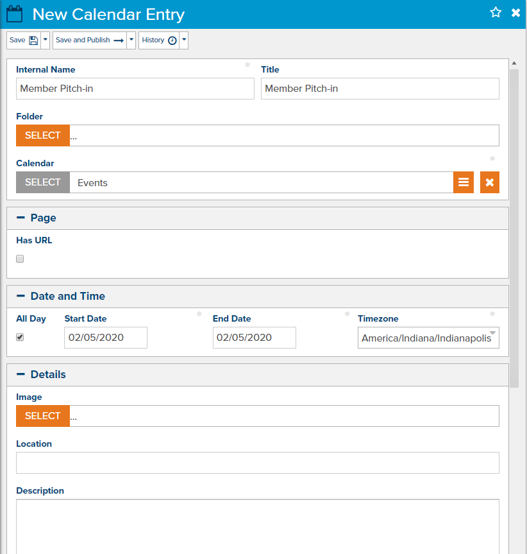Image resolution: width=527 pixels, height=554 pixels.
Task: Open the Save dropdown arrow
Action: pos(45,40)
